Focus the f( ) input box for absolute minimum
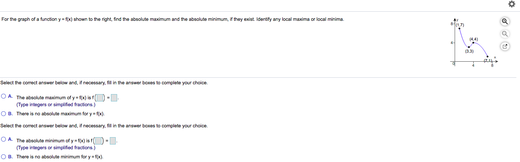The width and height of the screenshot is (520, 162). click(x=99, y=140)
